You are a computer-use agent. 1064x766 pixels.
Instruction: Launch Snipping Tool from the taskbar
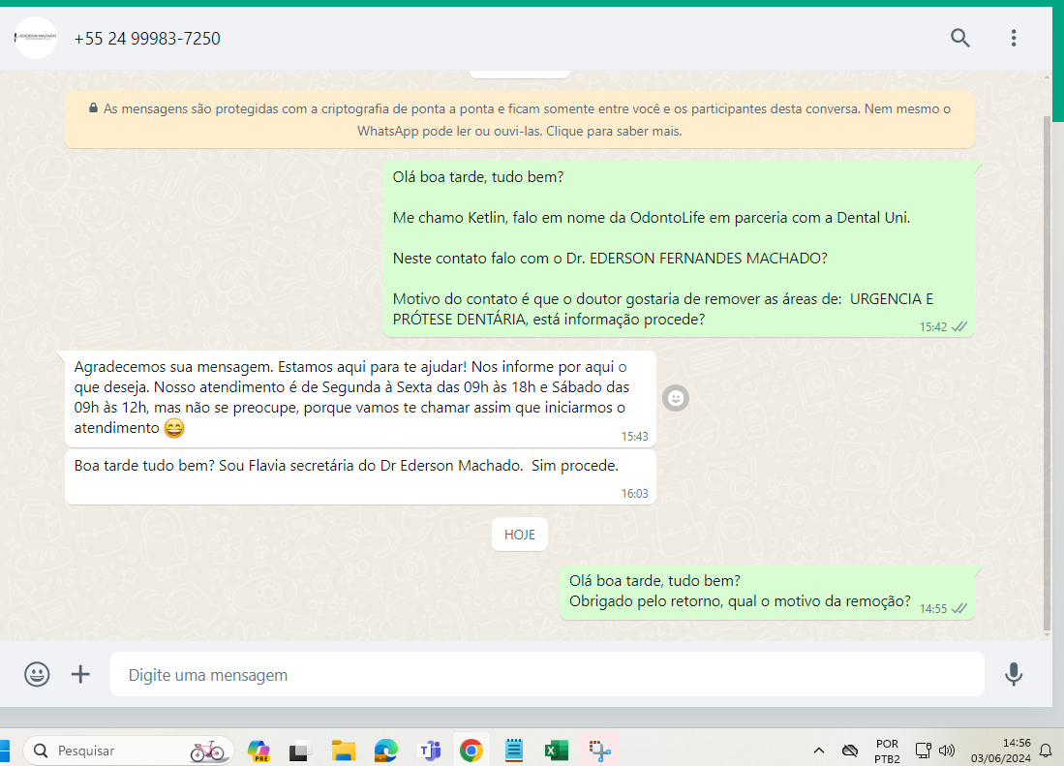(x=599, y=751)
